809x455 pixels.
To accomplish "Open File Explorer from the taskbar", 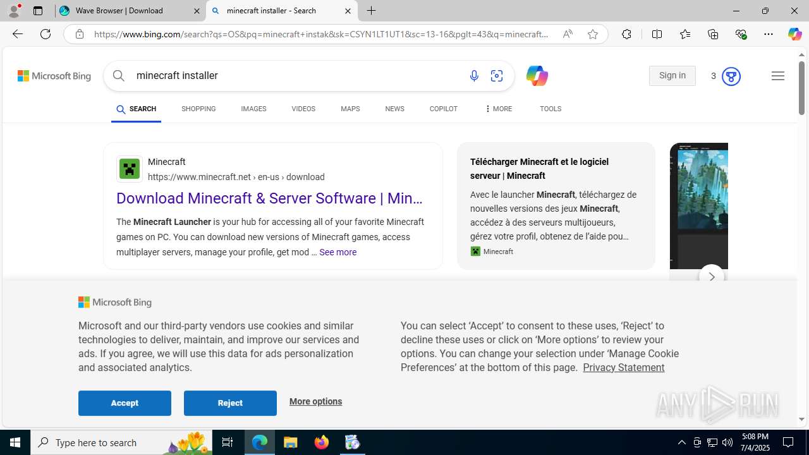I will [291, 442].
